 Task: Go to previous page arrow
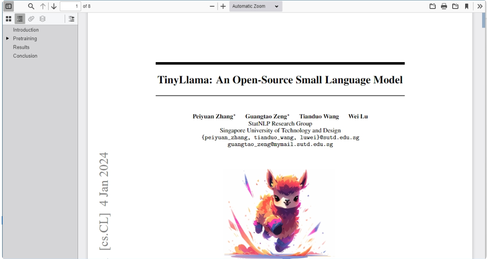coord(43,6)
